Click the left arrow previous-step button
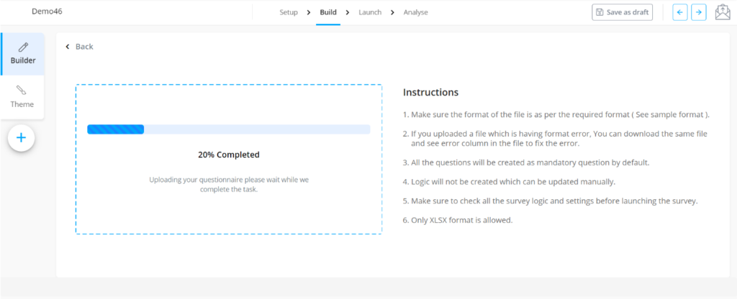Viewport: 737px width, 299px height. click(x=679, y=12)
